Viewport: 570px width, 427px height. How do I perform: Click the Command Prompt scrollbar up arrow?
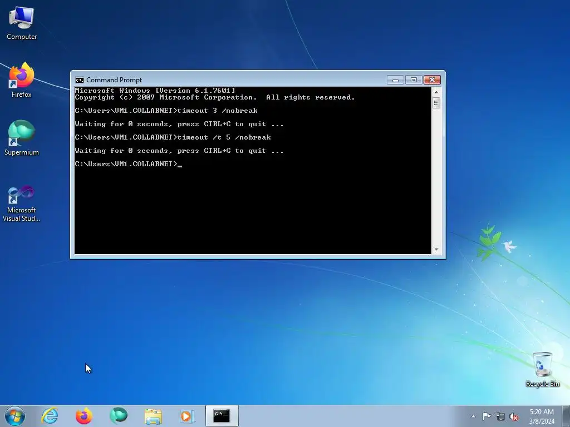(436, 92)
